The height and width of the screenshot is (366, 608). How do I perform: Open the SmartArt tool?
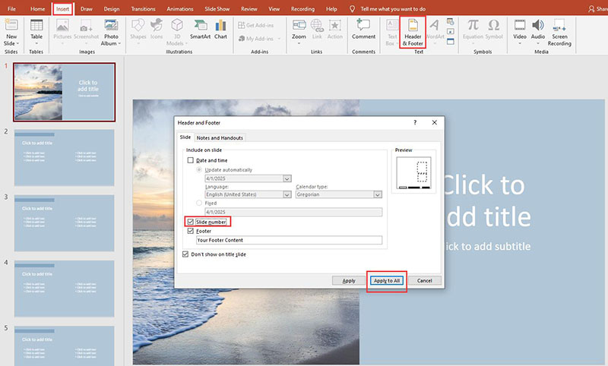[x=200, y=30]
